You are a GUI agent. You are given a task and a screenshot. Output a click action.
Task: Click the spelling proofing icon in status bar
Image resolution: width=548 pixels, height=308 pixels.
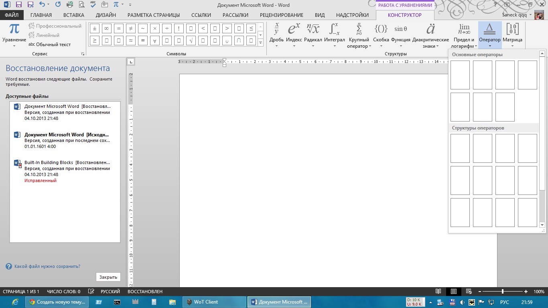91,292
